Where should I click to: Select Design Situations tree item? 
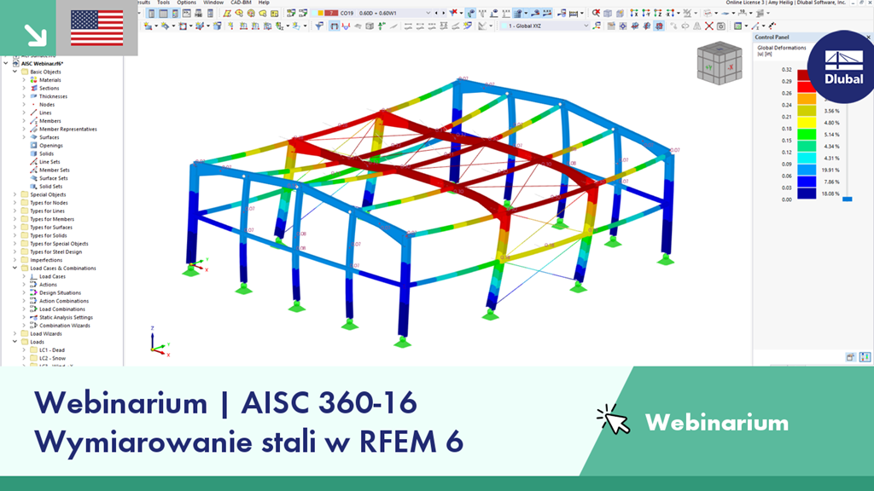click(x=61, y=293)
